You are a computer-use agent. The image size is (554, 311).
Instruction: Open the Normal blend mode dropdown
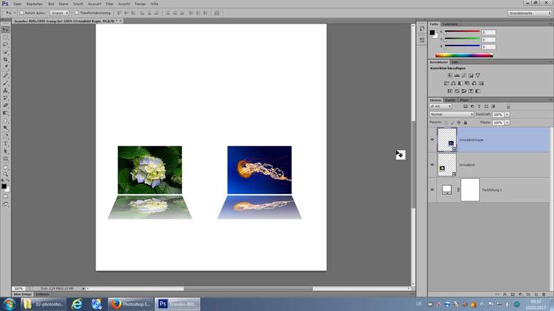[x=452, y=114]
